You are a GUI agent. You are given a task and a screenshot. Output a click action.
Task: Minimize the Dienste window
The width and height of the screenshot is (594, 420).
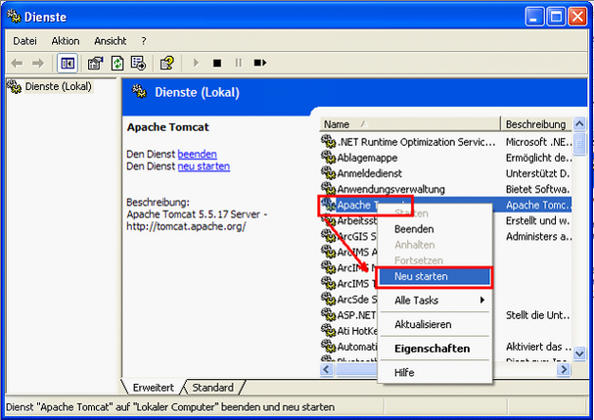pyautogui.click(x=534, y=17)
